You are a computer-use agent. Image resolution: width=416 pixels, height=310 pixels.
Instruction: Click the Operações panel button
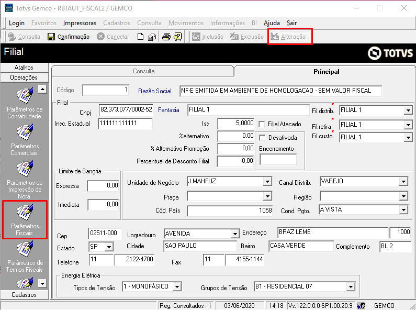pos(24,77)
